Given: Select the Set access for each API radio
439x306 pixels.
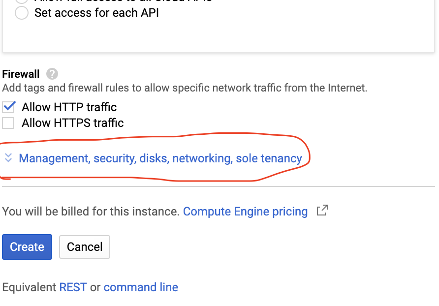Looking at the screenshot, I should pos(22,13).
